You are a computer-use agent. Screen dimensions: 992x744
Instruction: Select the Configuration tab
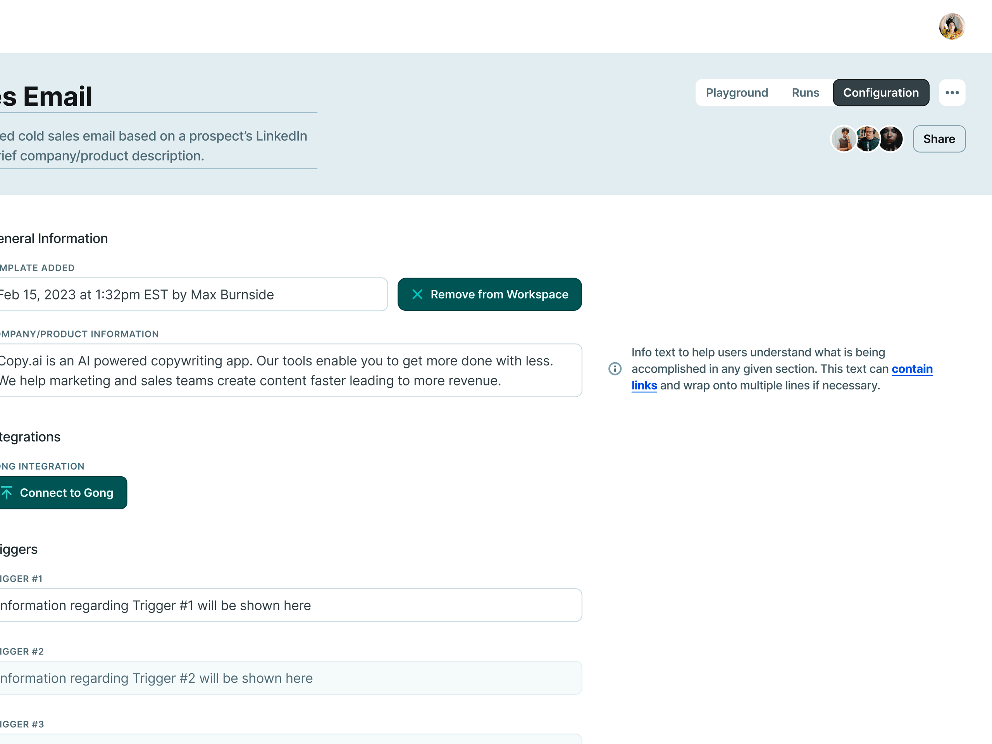point(881,93)
